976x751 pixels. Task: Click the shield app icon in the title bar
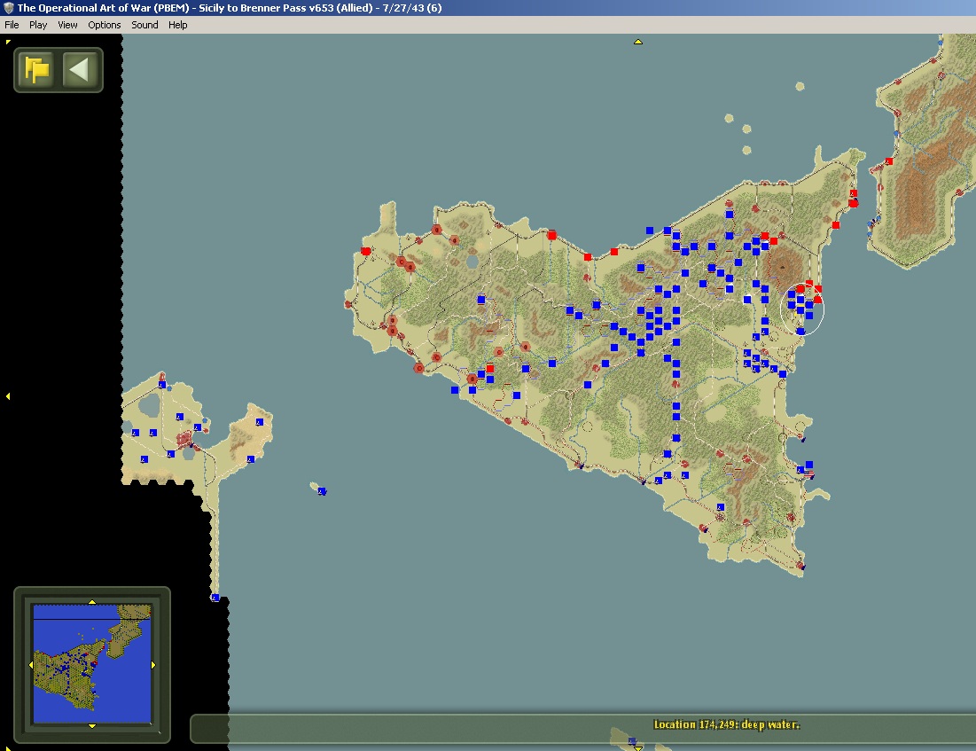click(x=8, y=8)
